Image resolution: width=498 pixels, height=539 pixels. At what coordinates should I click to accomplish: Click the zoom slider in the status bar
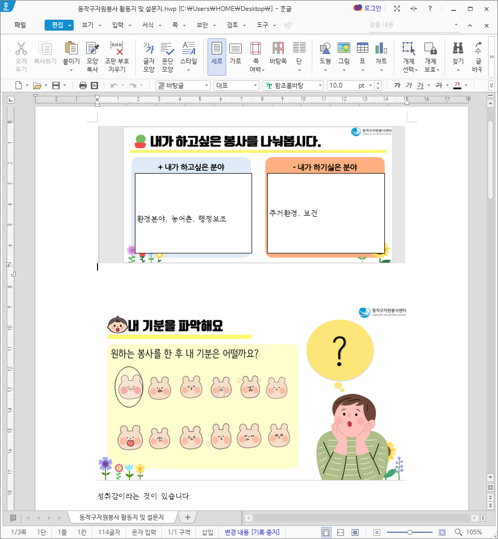coord(410,532)
